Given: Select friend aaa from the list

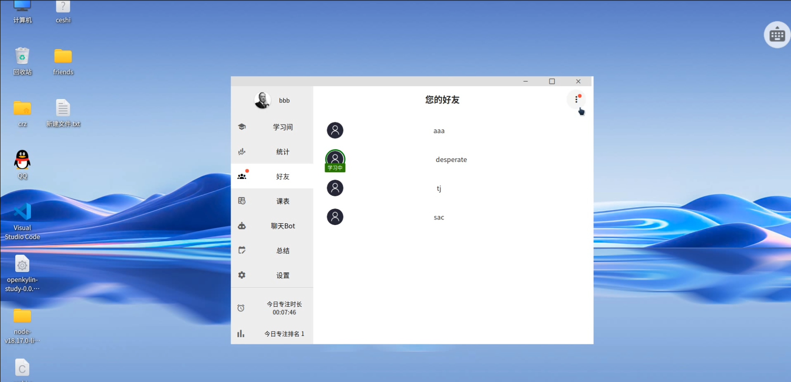Looking at the screenshot, I should point(439,131).
